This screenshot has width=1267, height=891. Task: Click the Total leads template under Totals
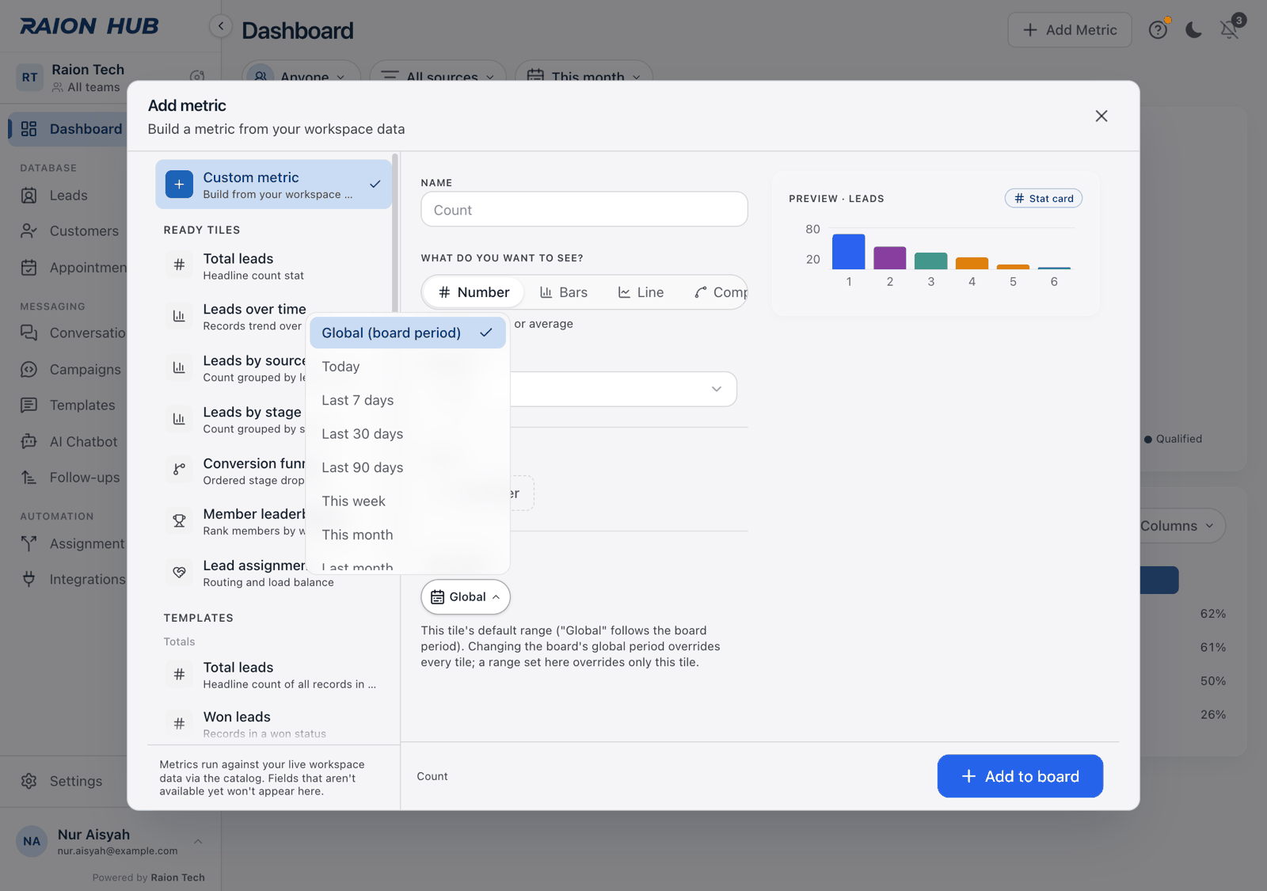[273, 675]
